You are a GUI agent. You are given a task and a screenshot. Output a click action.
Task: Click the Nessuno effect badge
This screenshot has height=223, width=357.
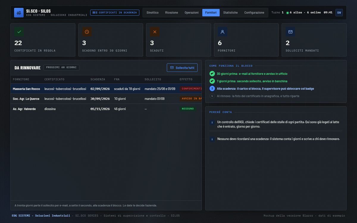click(188, 109)
